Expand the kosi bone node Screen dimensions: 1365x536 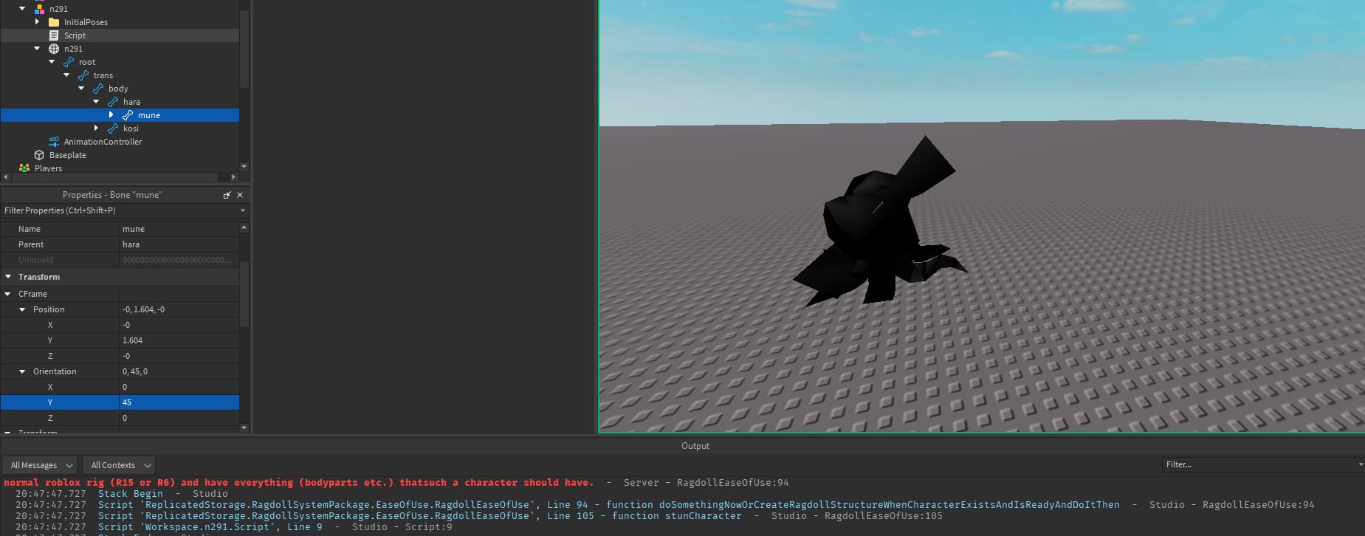tap(96, 128)
